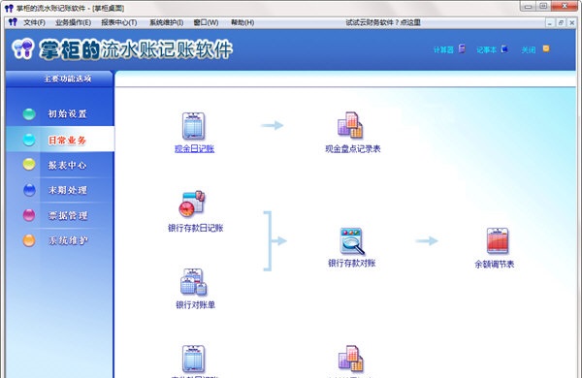Click the 记事本 text link

pyautogui.click(x=486, y=49)
